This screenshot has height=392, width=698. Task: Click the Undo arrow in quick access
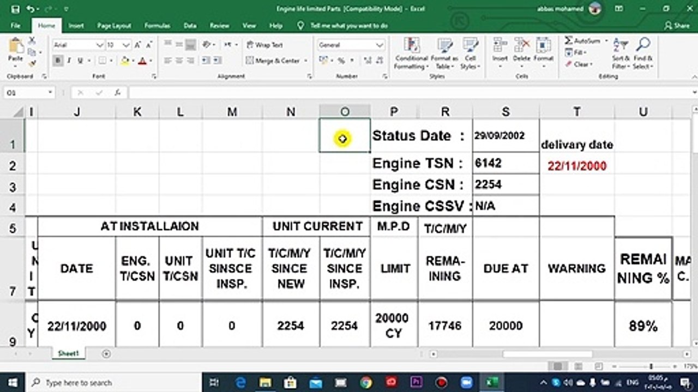[30, 9]
